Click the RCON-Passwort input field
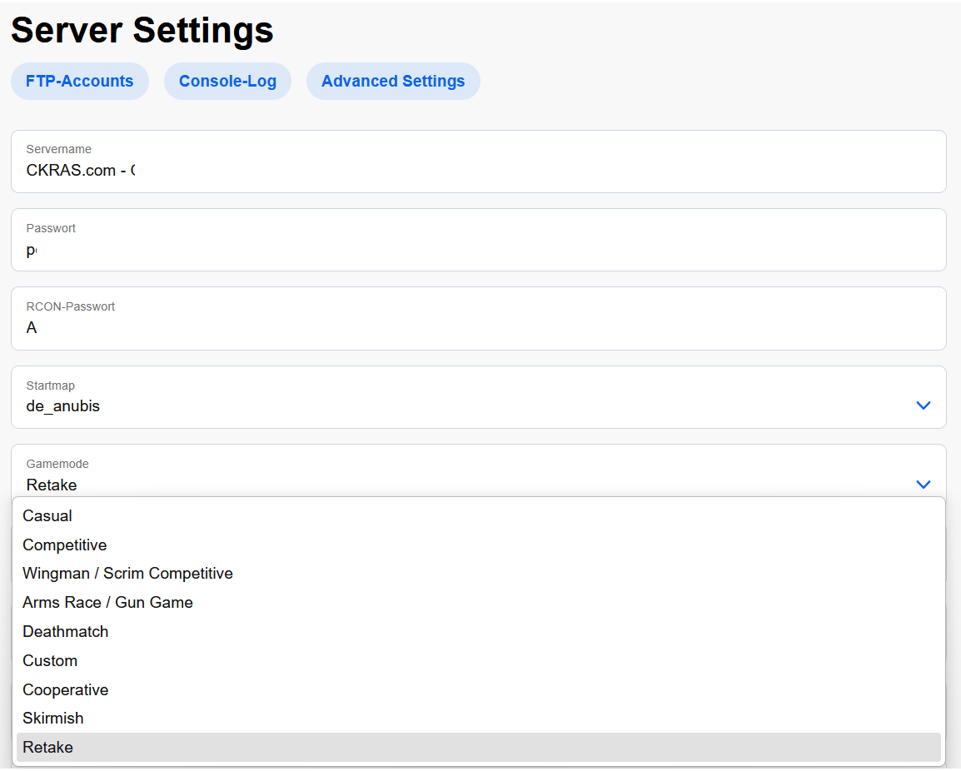Image resolution: width=961 pixels, height=771 pixels. point(478,327)
